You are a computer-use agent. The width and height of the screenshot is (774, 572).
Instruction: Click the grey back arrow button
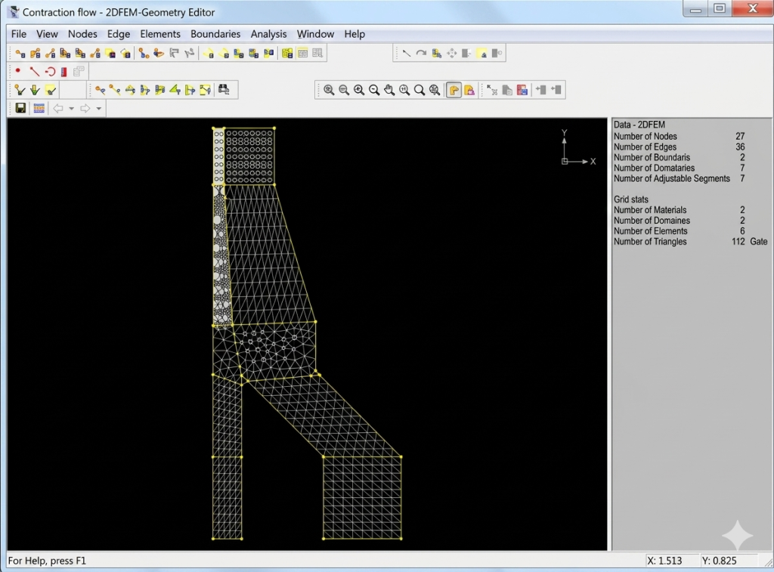click(x=58, y=108)
